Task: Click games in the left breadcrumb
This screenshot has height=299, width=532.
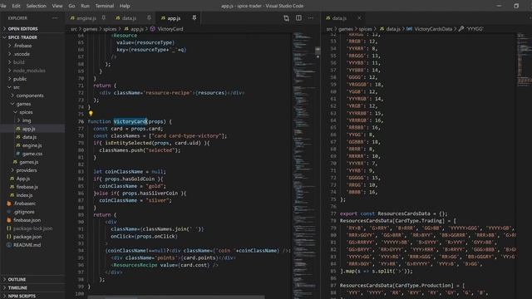Action: [x=91, y=29]
